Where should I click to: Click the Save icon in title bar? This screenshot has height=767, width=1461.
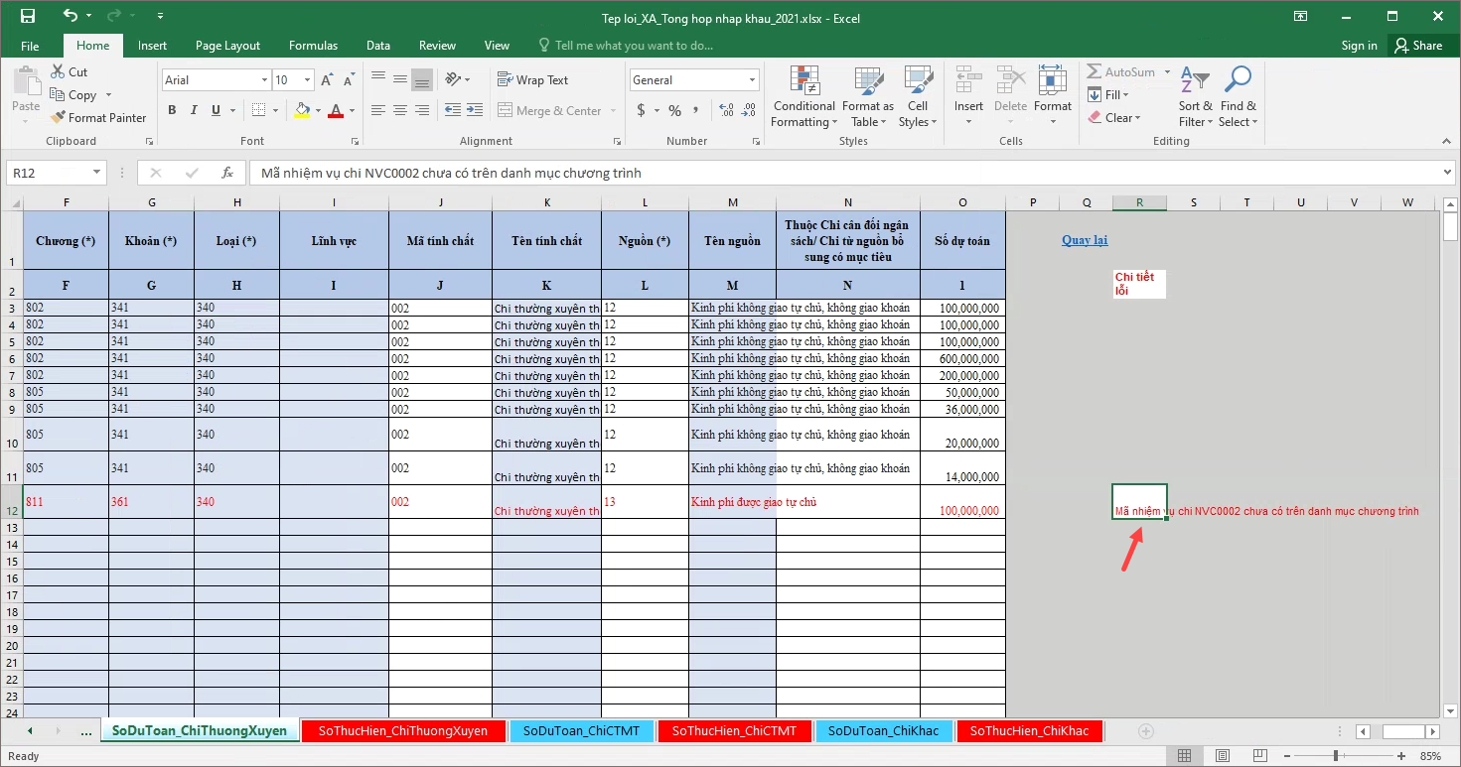(27, 16)
